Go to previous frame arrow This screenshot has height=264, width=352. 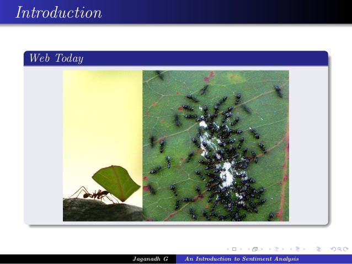(249, 249)
